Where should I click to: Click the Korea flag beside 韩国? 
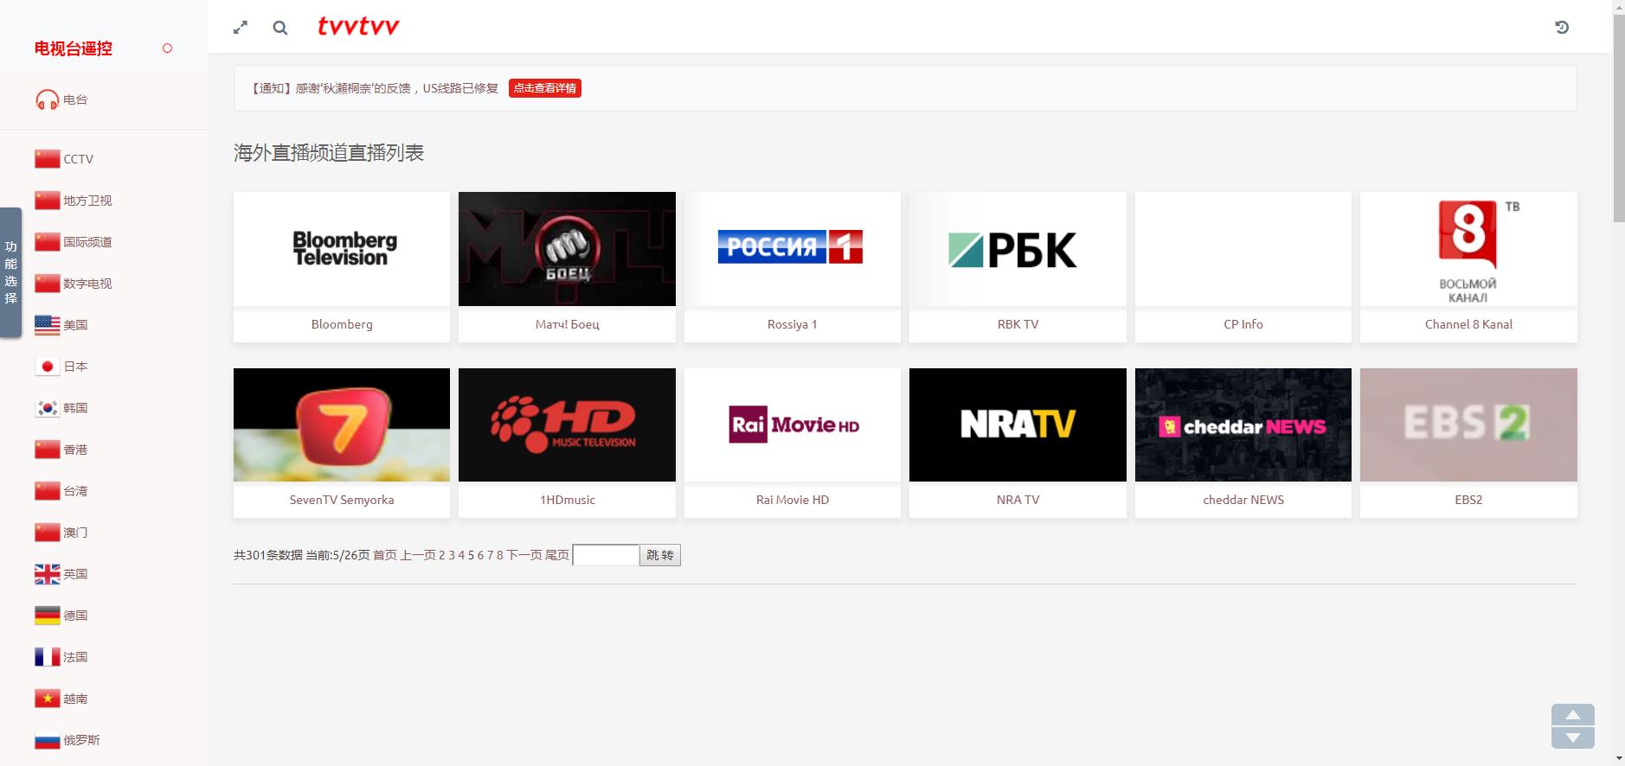tap(47, 408)
